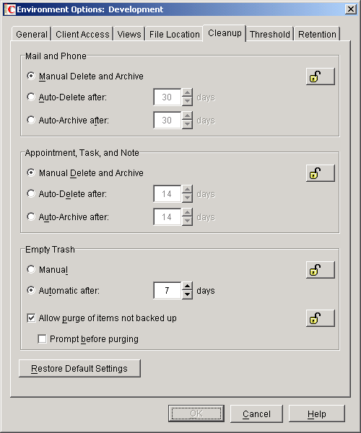Select the Cleanup tab

[x=225, y=33]
